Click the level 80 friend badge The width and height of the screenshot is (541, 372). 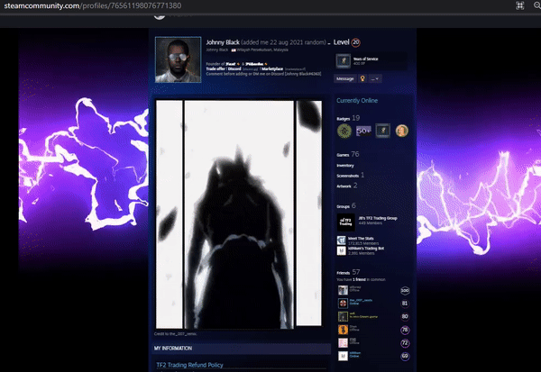point(405,316)
